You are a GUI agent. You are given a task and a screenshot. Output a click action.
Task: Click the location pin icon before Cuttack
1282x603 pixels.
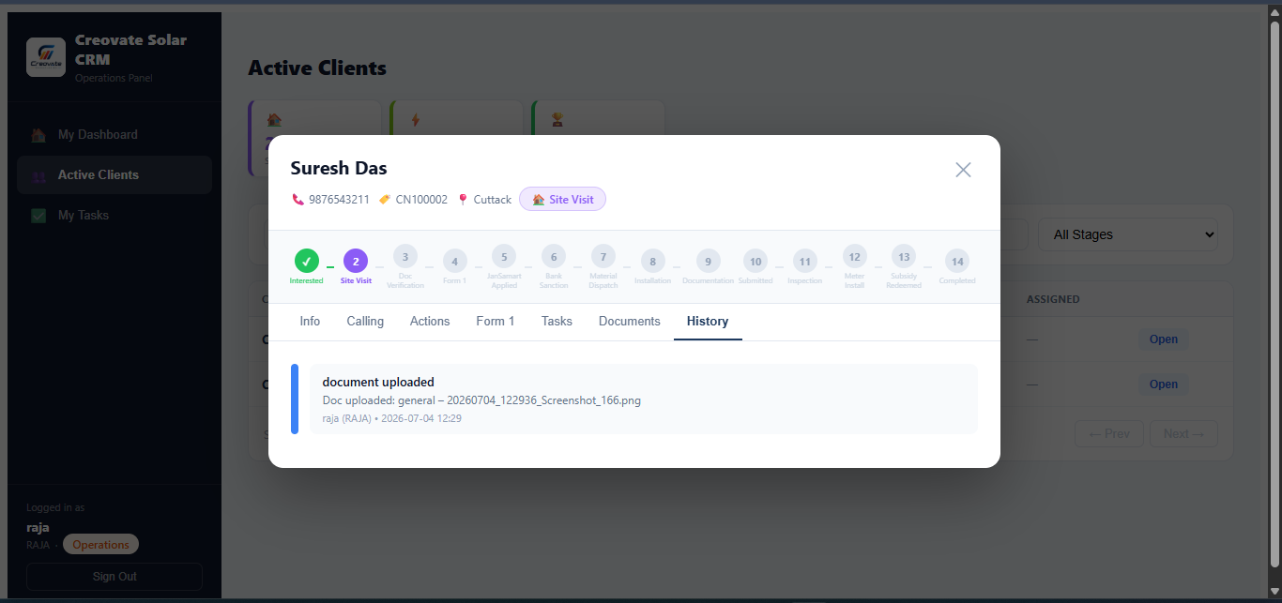(463, 200)
